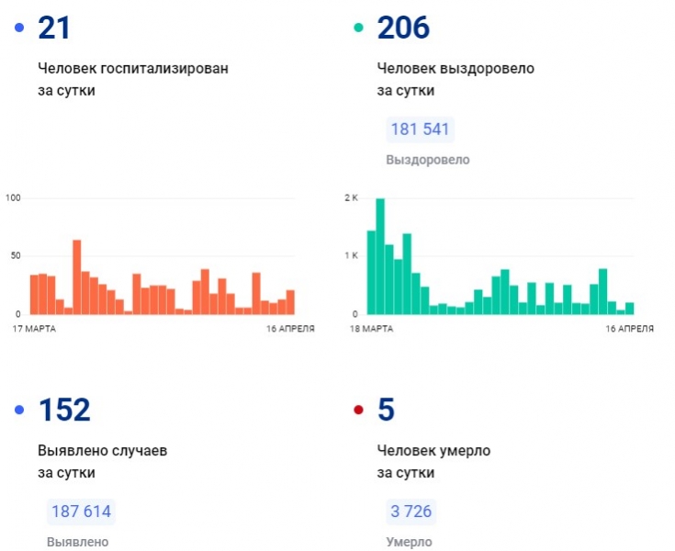Screen dimensions: 675x551
Task: Click the 'Человек выздоровело за сутки' label
Action: tap(456, 79)
